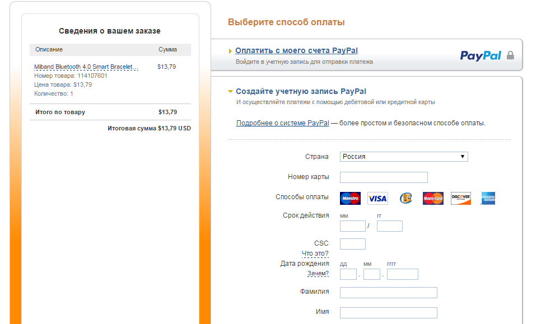Focus the expiry year гг field

click(x=390, y=226)
